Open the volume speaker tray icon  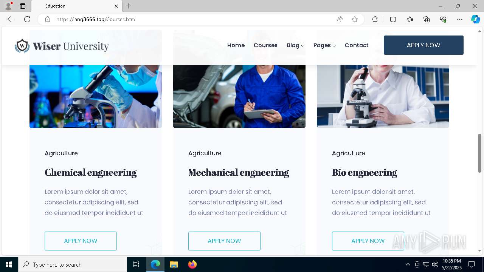click(435, 264)
